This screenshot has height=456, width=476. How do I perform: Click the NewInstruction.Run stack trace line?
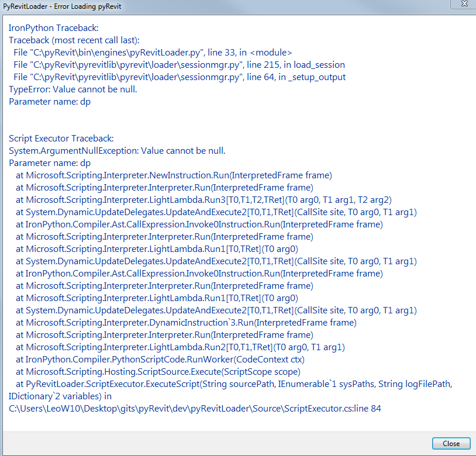pos(174,175)
